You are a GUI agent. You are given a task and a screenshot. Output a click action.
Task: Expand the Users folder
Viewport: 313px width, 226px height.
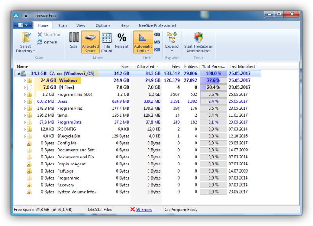point(25,101)
